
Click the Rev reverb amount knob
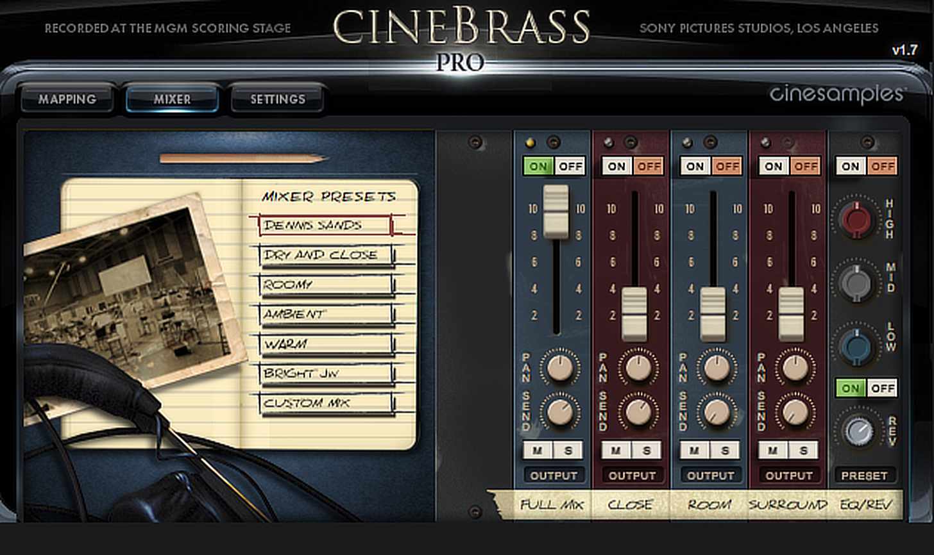pyautogui.click(x=858, y=431)
